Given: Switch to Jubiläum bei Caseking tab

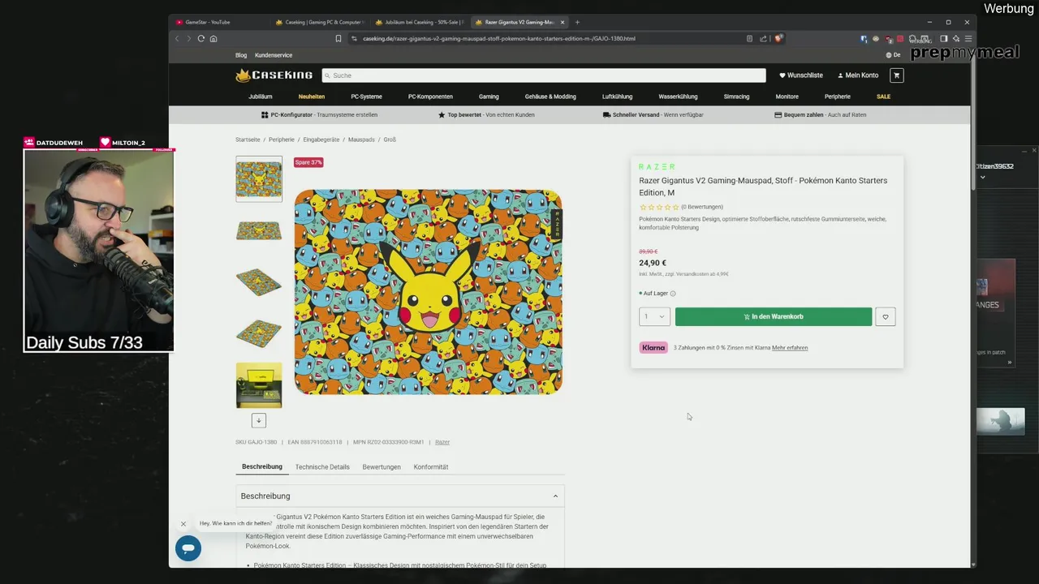Looking at the screenshot, I should click(418, 22).
